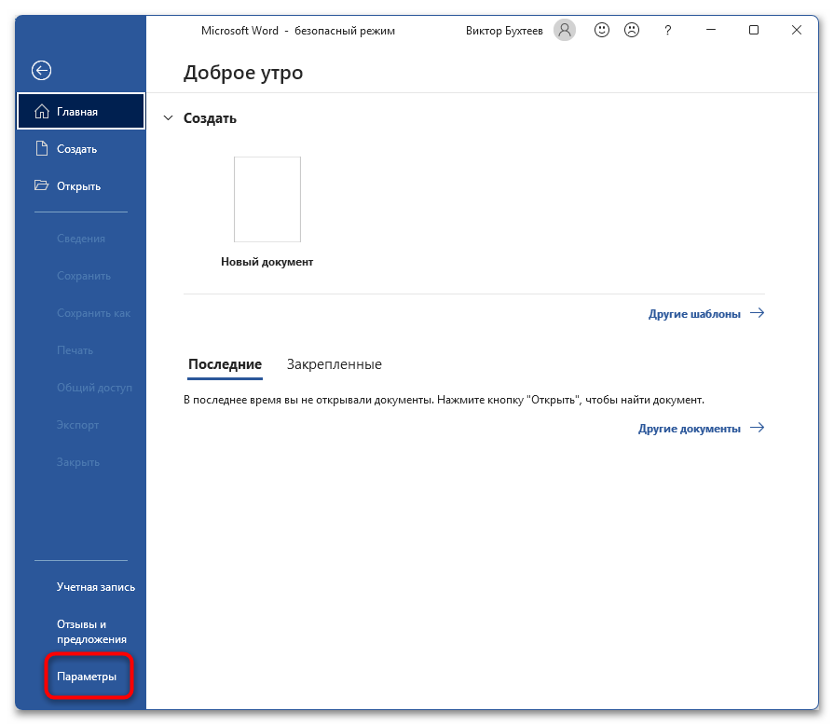Viewport: 834px width, 725px height.
Task: Click Учетная запись in the sidebar
Action: (95, 587)
